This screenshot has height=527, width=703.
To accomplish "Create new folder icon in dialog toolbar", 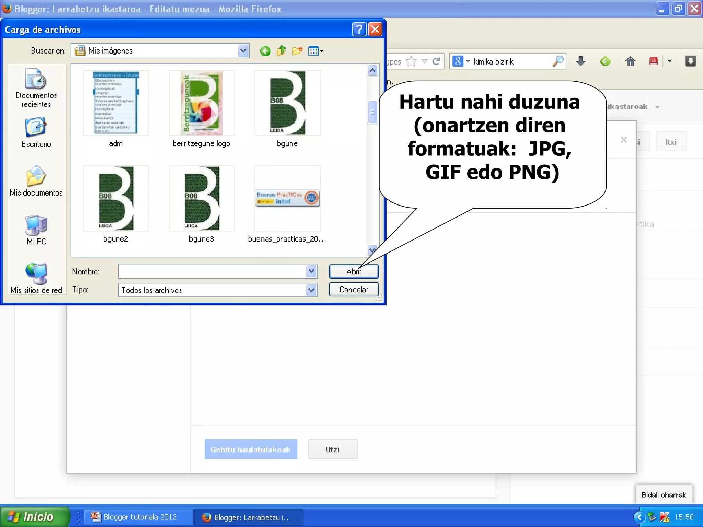I will coord(297,51).
